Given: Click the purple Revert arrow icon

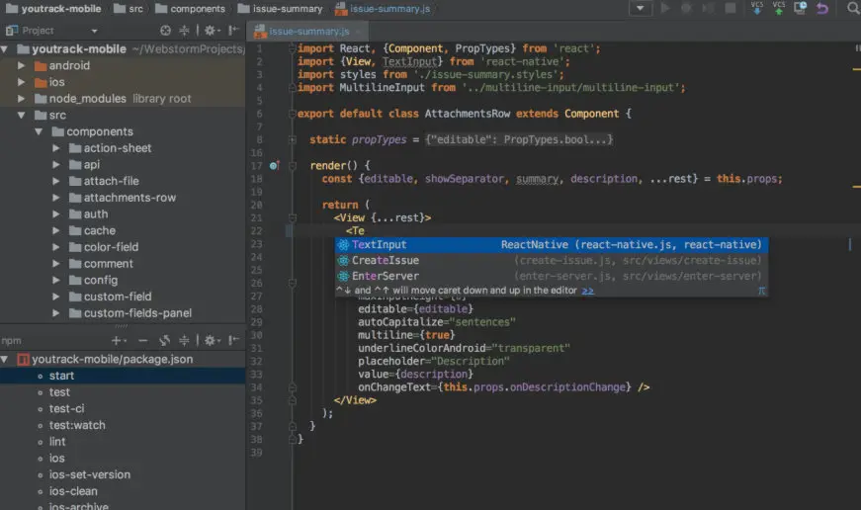Looking at the screenshot, I should [822, 8].
